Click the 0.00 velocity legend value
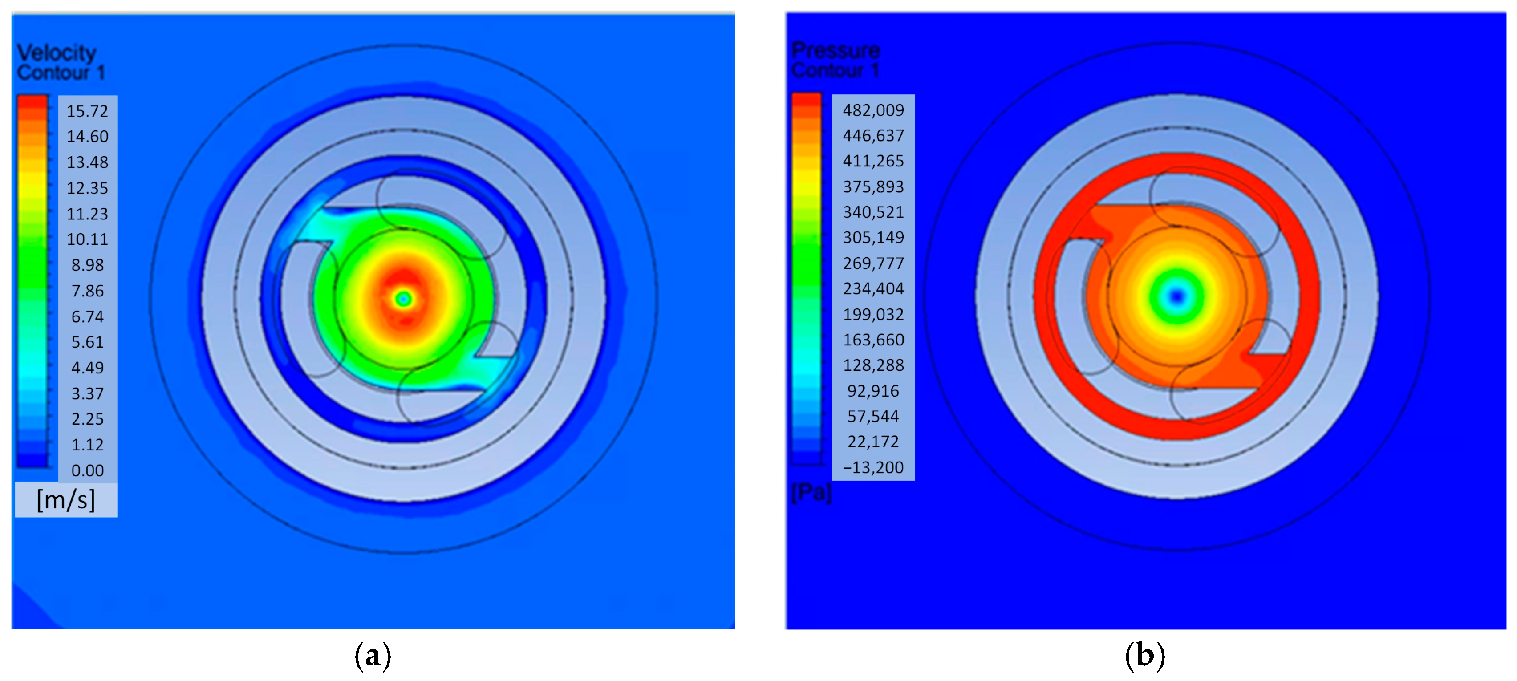The width and height of the screenshot is (1517, 681). [87, 470]
